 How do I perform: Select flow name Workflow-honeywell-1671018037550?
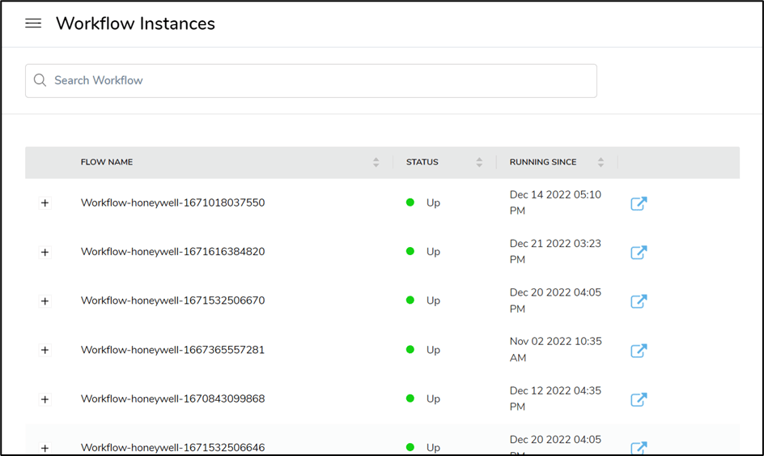(173, 202)
